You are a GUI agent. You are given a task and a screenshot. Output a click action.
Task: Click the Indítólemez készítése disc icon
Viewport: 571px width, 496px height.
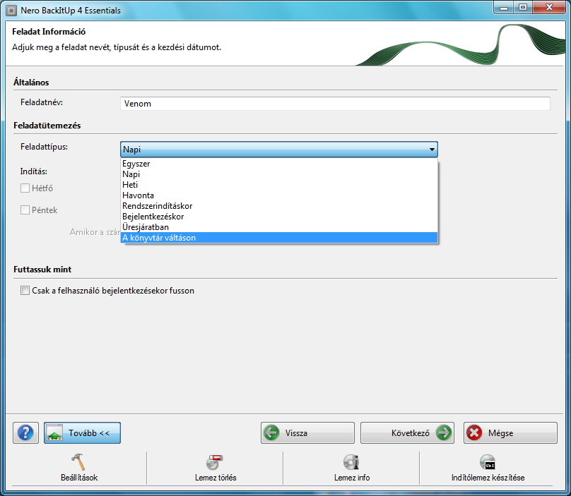coord(487,462)
